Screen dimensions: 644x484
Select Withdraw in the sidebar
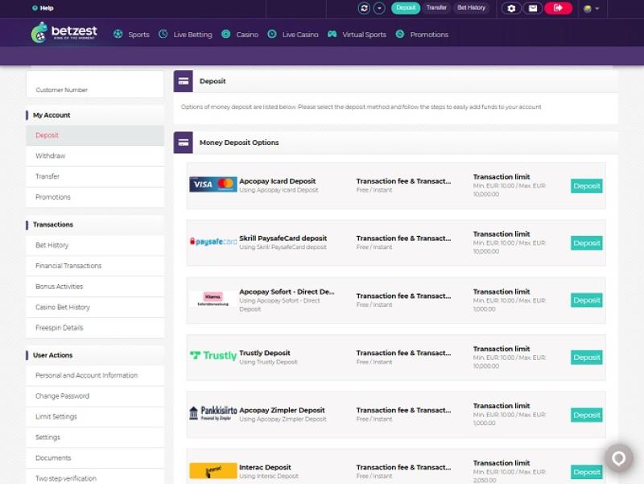tap(95, 156)
